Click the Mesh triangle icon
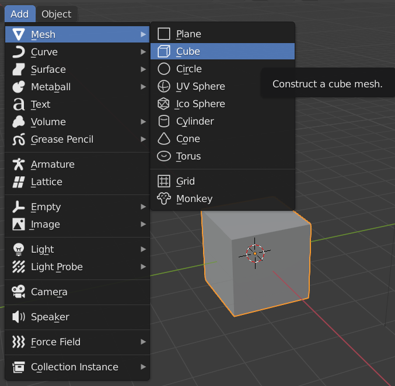The height and width of the screenshot is (386, 395). pos(19,34)
